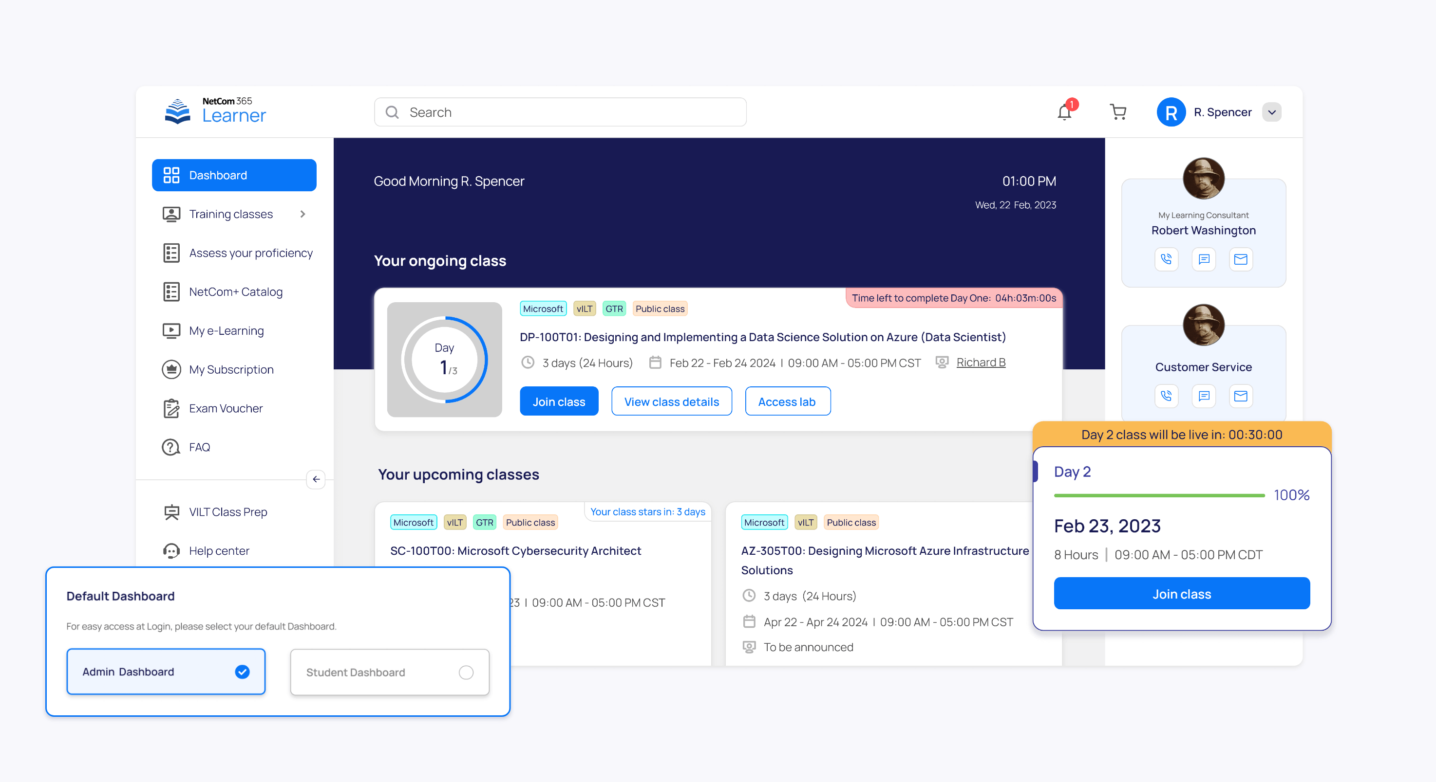Click Join class in Day 2 card

(x=1181, y=594)
